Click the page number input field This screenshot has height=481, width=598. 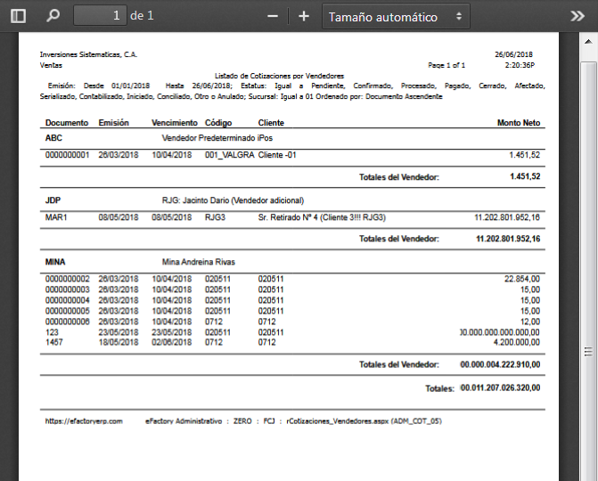click(100, 16)
